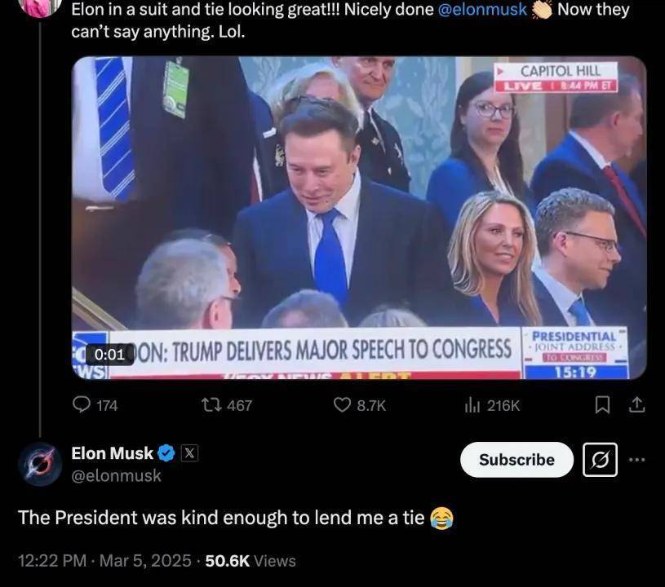Click the blue verified badge
The image size is (665, 587).
[x=166, y=453]
